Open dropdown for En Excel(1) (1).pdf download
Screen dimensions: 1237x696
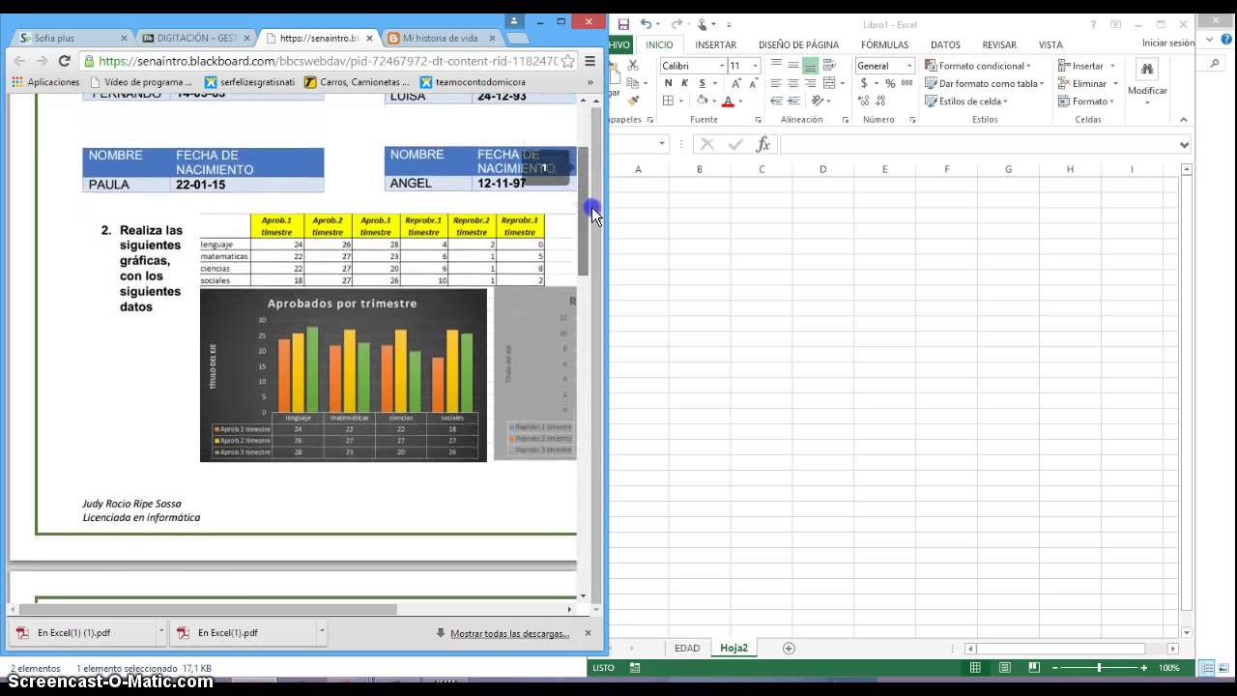click(160, 632)
